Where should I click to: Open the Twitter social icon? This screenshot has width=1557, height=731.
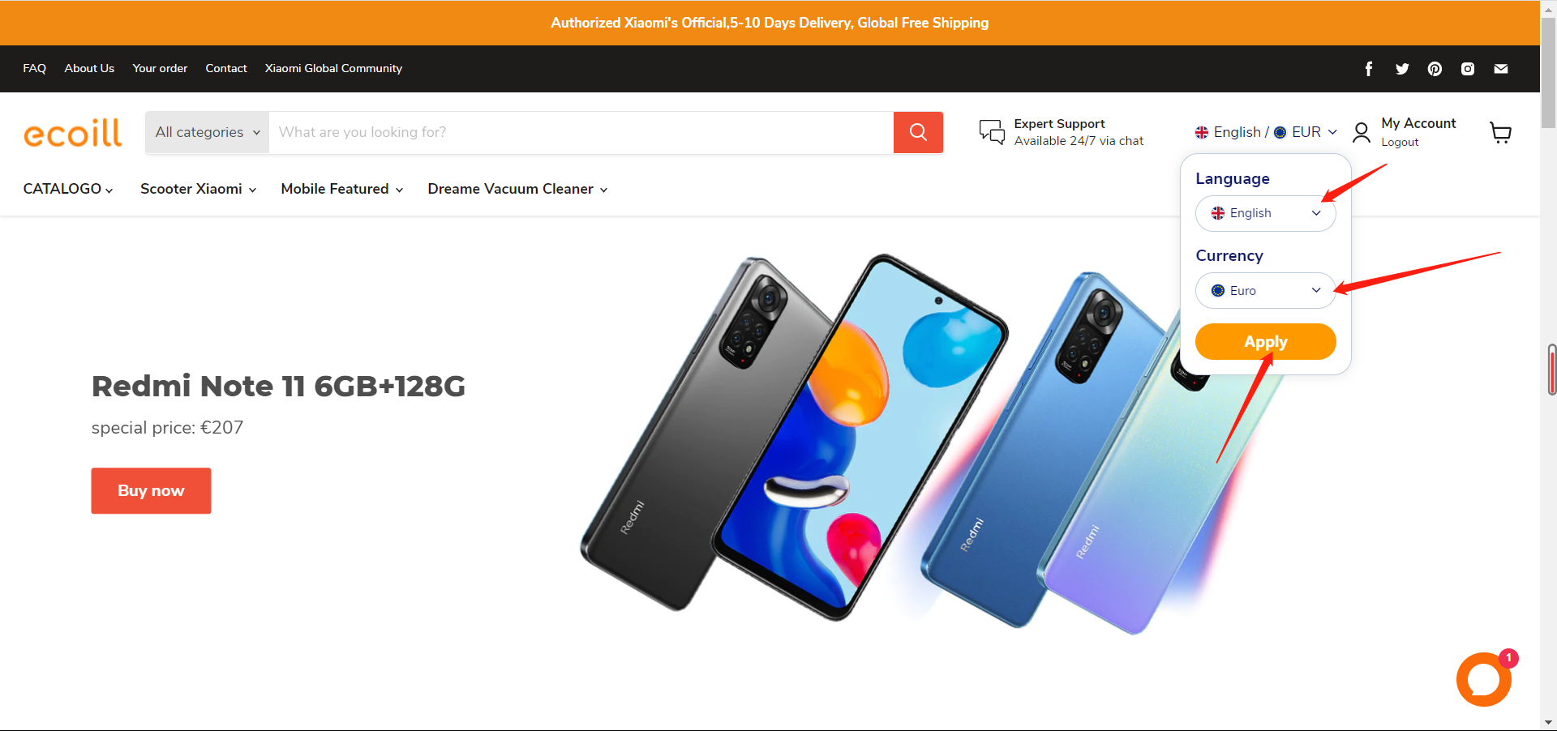click(x=1402, y=69)
